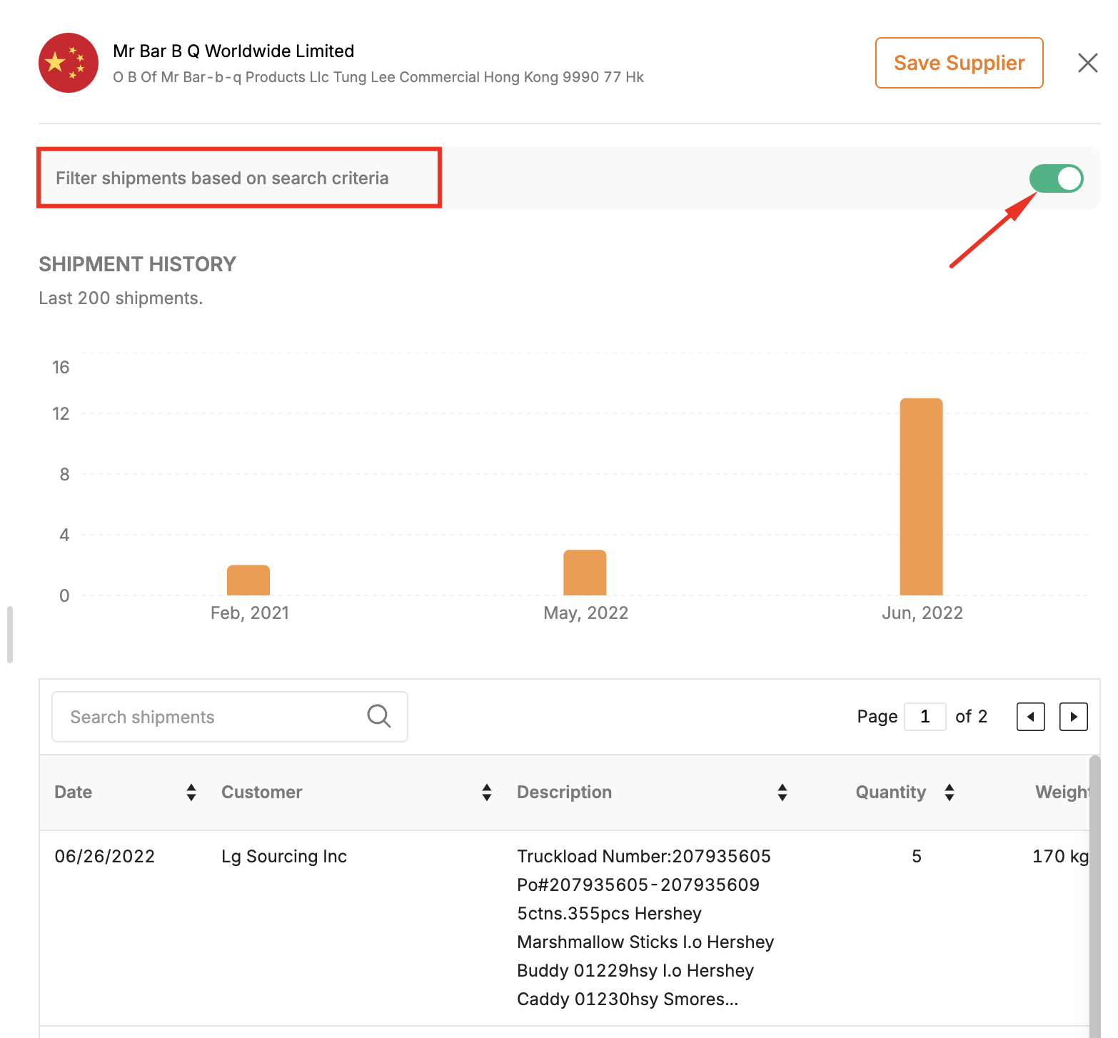Viewport: 1118px width, 1038px height.
Task: Click the Feb, 2021 axis label
Action: 250,613
